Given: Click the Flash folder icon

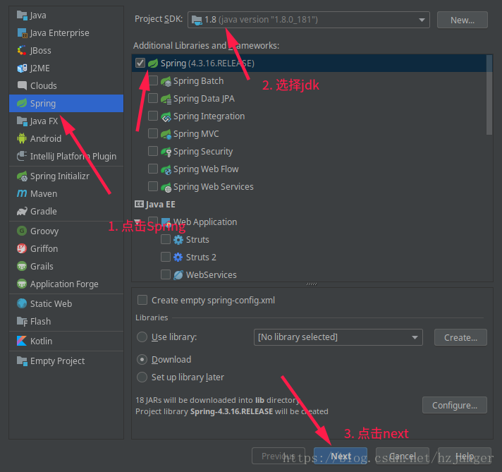Looking at the screenshot, I should [22, 321].
